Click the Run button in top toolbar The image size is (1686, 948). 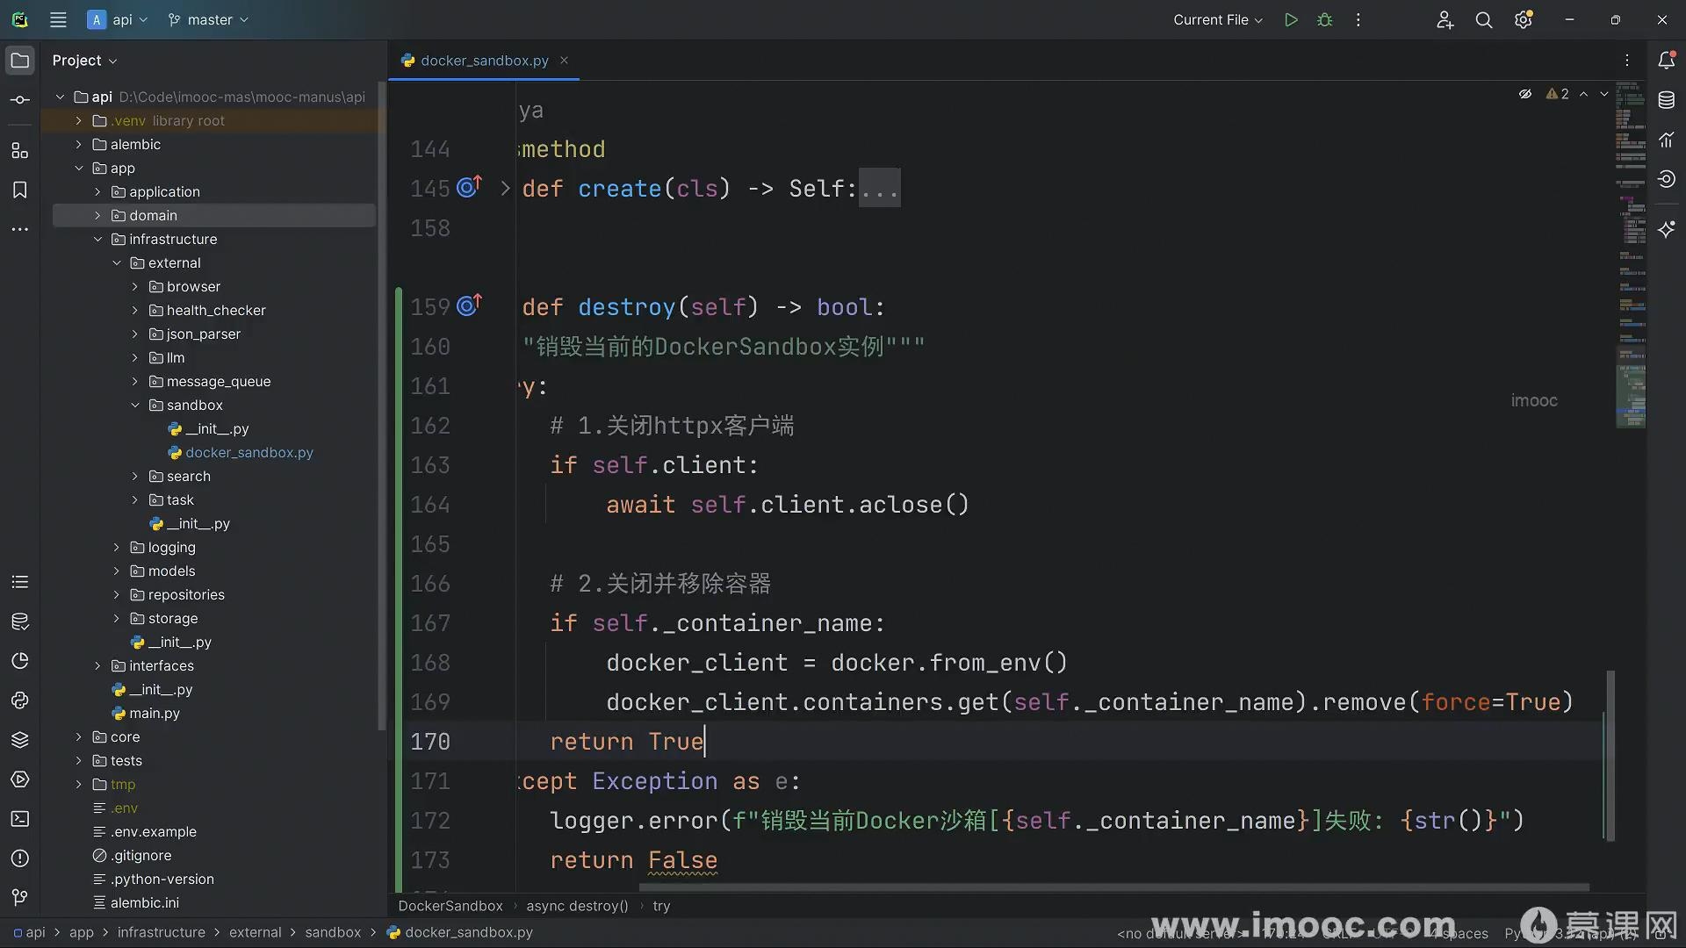(x=1291, y=19)
